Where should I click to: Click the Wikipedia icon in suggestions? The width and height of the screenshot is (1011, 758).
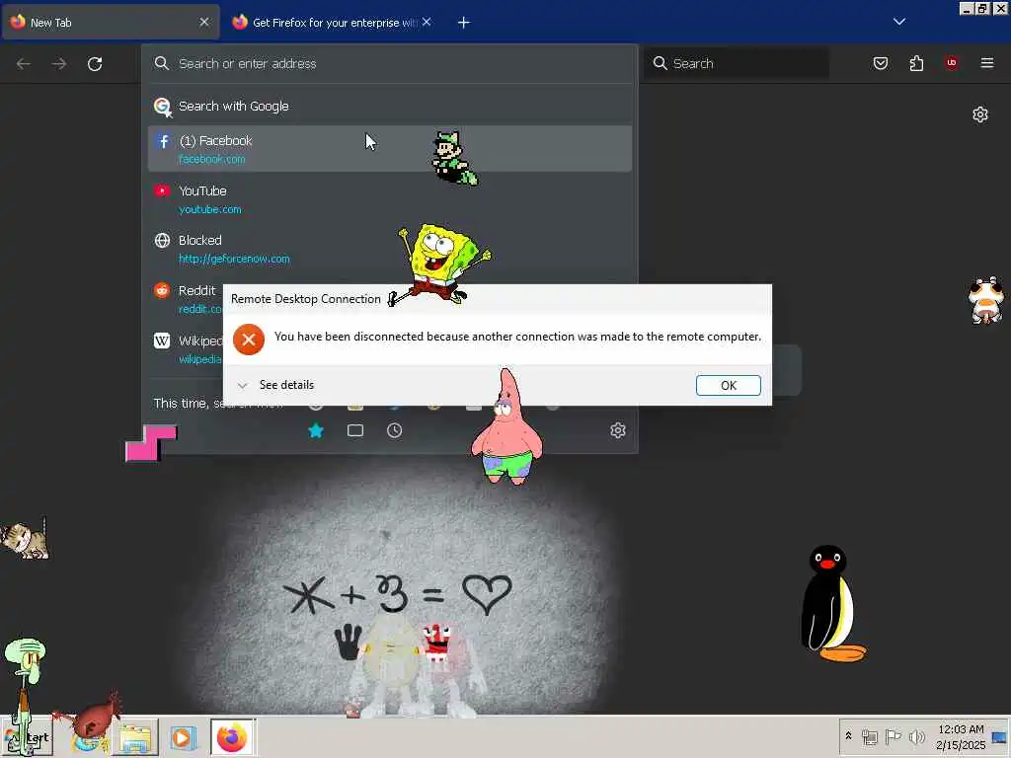coord(162,341)
